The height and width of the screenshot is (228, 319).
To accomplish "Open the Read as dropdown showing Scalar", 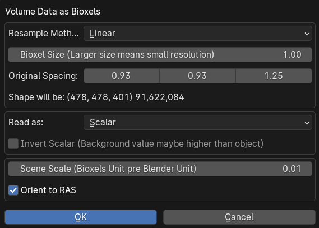I will (198, 122).
